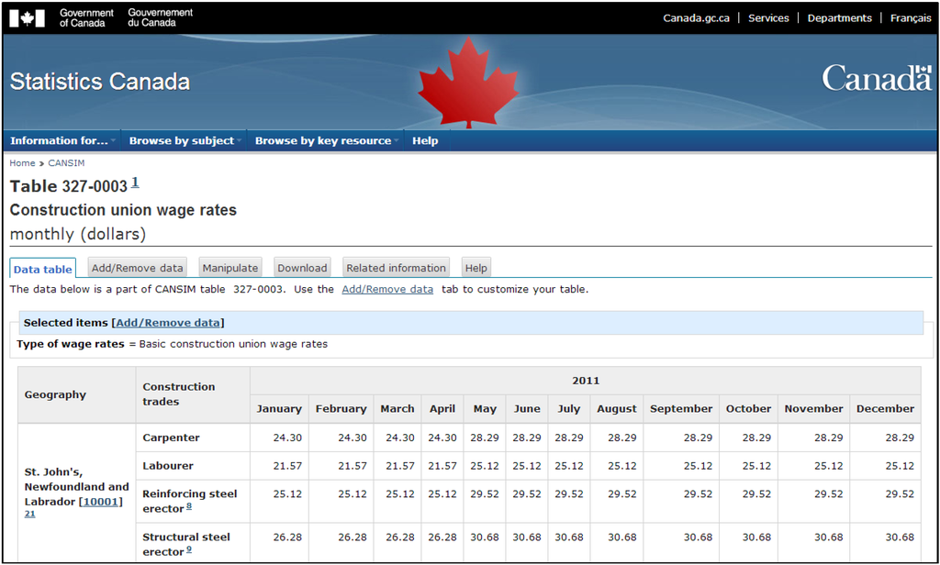Click the Statistics Canada site title

[100, 82]
